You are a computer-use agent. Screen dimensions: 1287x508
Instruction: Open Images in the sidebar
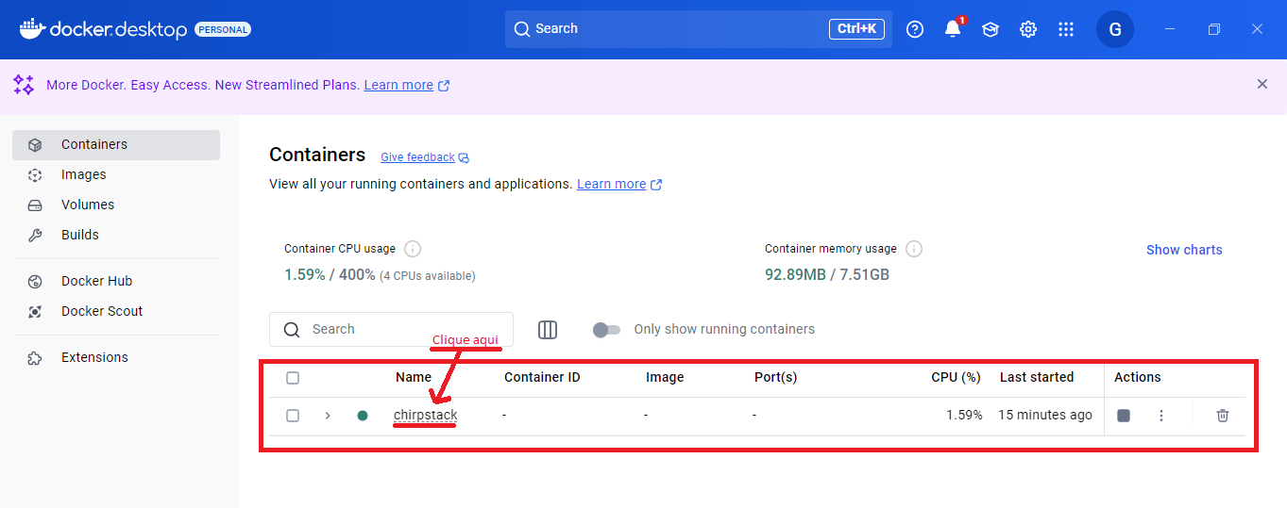click(x=116, y=174)
